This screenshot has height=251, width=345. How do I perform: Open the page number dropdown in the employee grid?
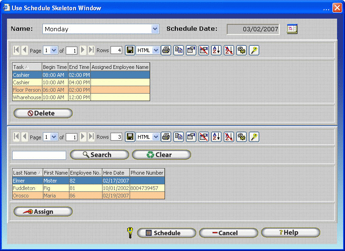(x=54, y=137)
